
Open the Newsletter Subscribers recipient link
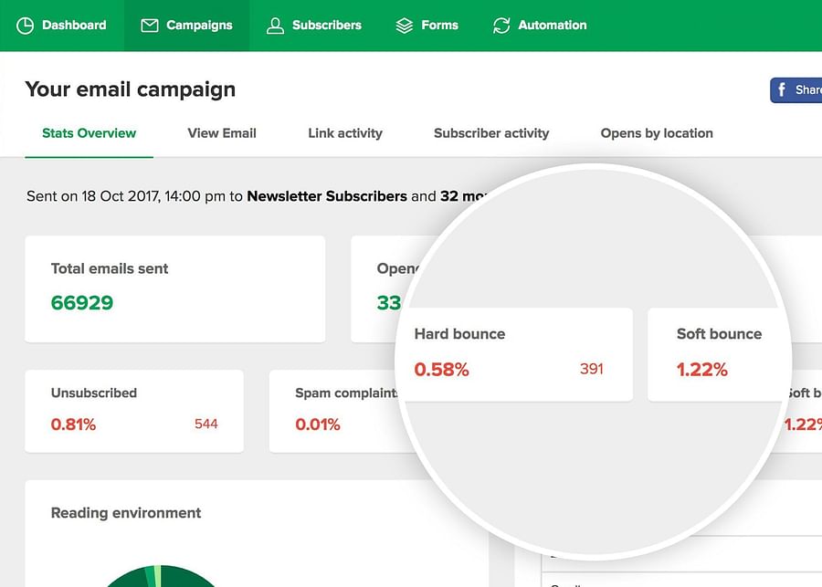click(x=327, y=196)
